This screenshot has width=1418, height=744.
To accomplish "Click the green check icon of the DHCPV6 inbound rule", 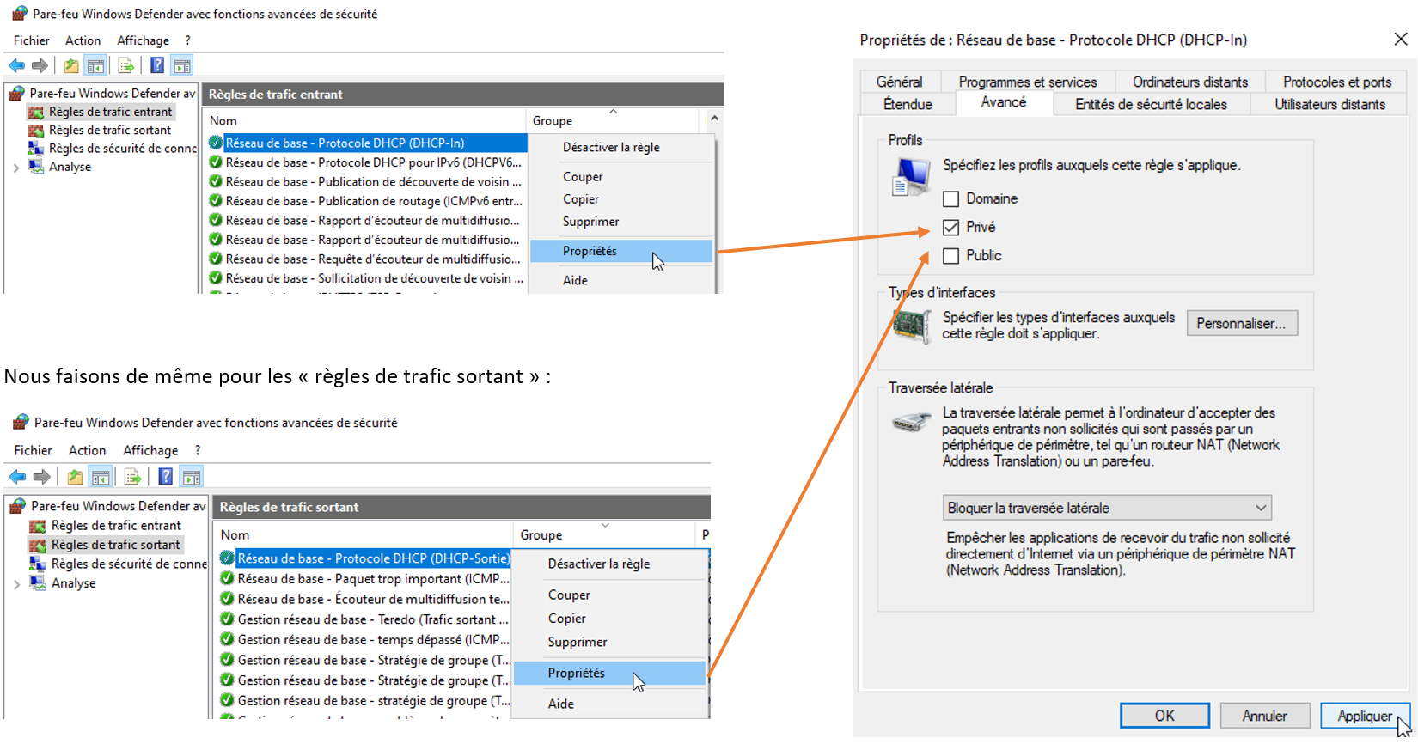I will [216, 162].
